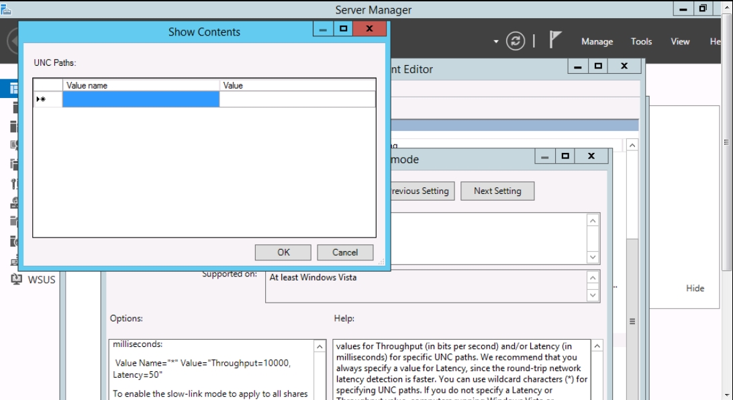The width and height of the screenshot is (733, 400).
Task: Click the WSUS icon in the sidebar
Action: (17, 279)
